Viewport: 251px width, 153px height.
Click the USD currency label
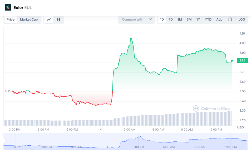click(240, 127)
